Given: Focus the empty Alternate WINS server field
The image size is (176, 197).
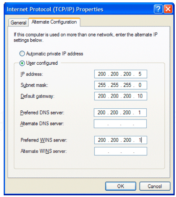Looking at the screenshot, I should coord(121,151).
